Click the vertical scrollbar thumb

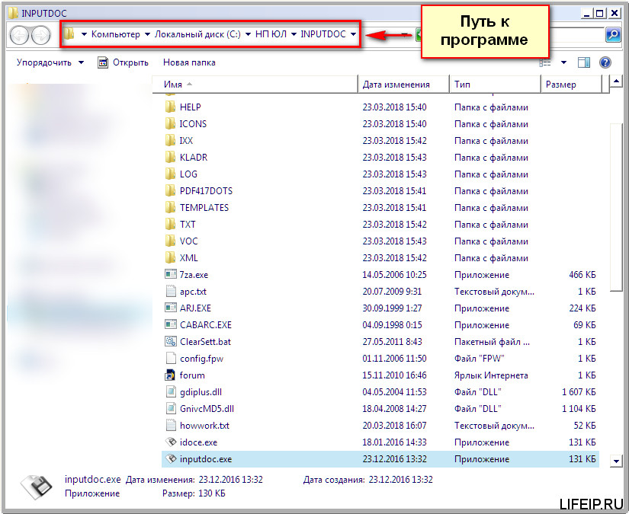pyautogui.click(x=616, y=207)
